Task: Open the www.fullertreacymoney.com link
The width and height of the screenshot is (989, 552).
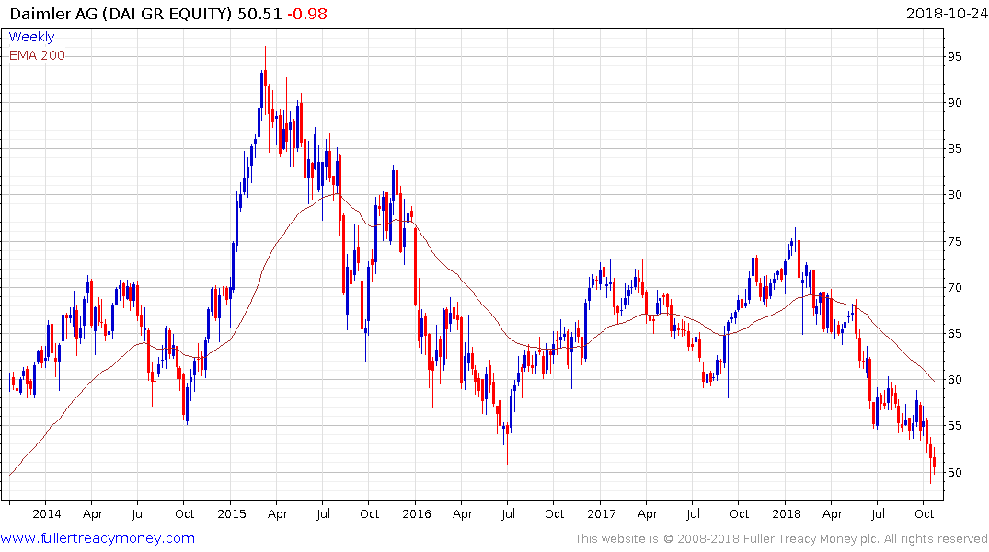Action: [98, 538]
